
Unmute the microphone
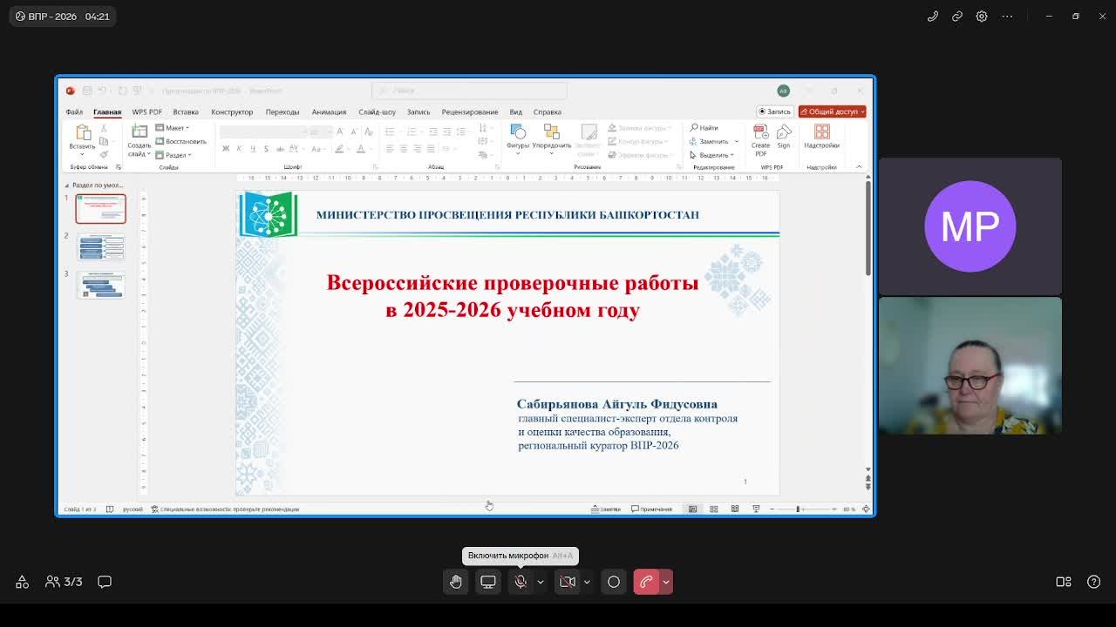pos(521,582)
